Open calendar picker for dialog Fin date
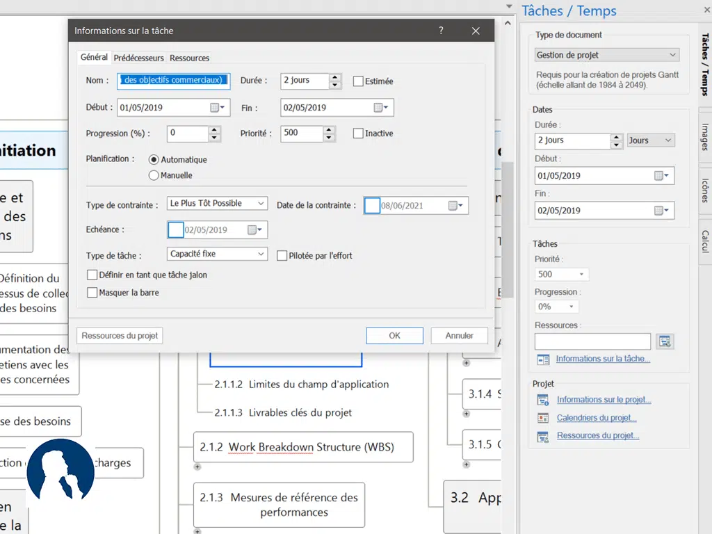Viewport: 712px width, 534px height. 381,108
